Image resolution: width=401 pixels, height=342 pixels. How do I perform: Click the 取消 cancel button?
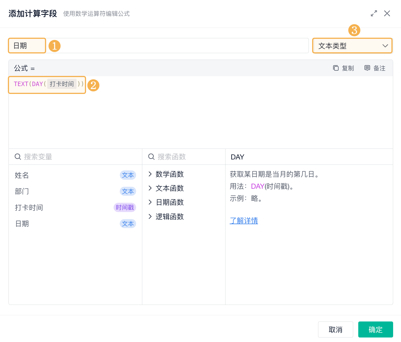point(335,329)
